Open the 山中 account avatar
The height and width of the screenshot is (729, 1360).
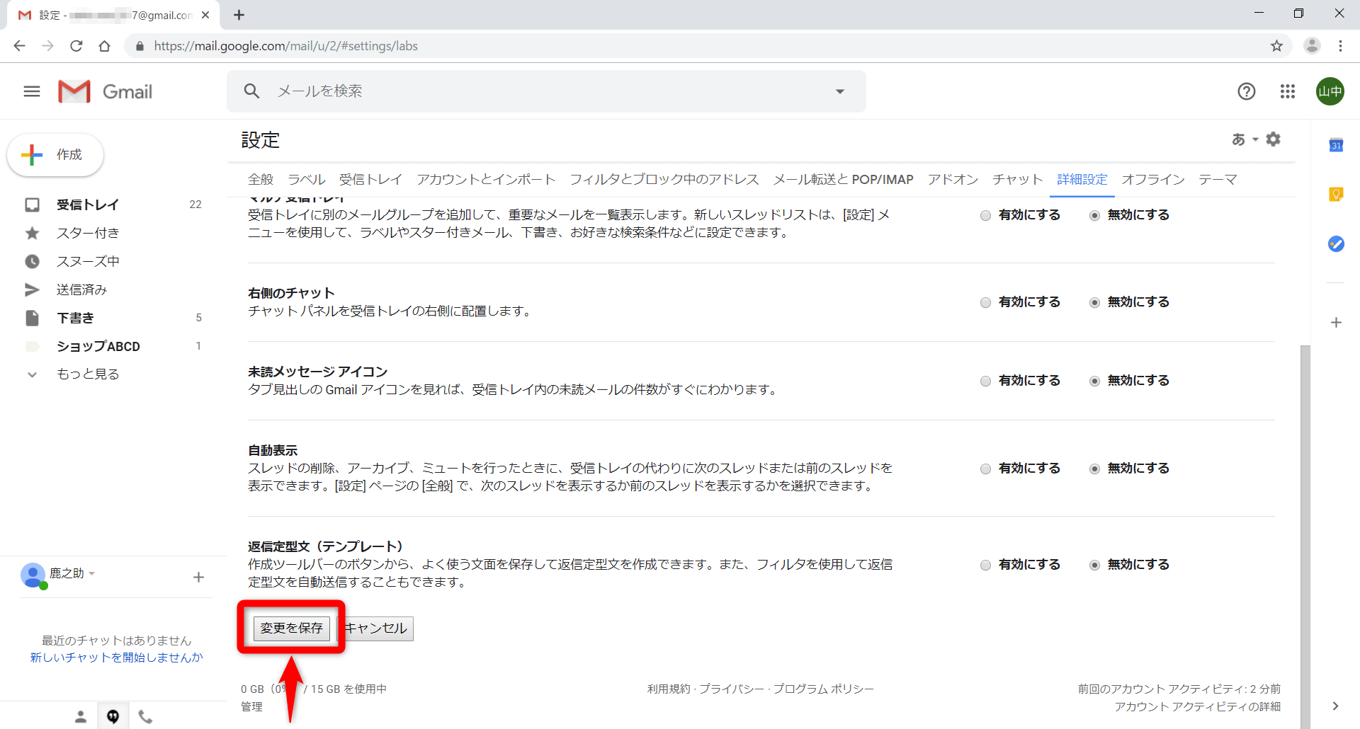click(1330, 91)
